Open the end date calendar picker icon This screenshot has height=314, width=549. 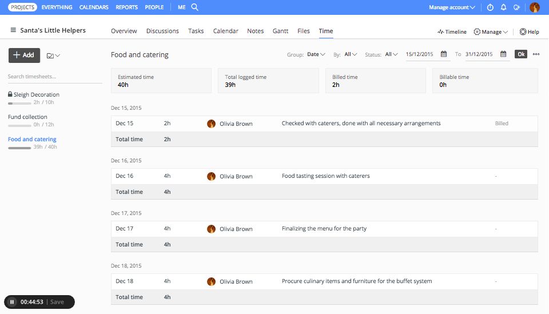tap(503, 54)
